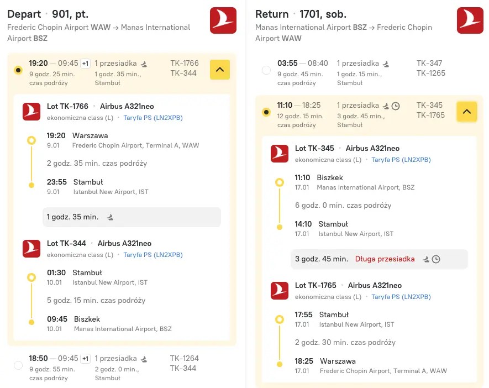Image resolution: width=489 pixels, height=388 pixels.
Task: Open Taryfa PS link for flight TK-1766
Action: [x=153, y=118]
